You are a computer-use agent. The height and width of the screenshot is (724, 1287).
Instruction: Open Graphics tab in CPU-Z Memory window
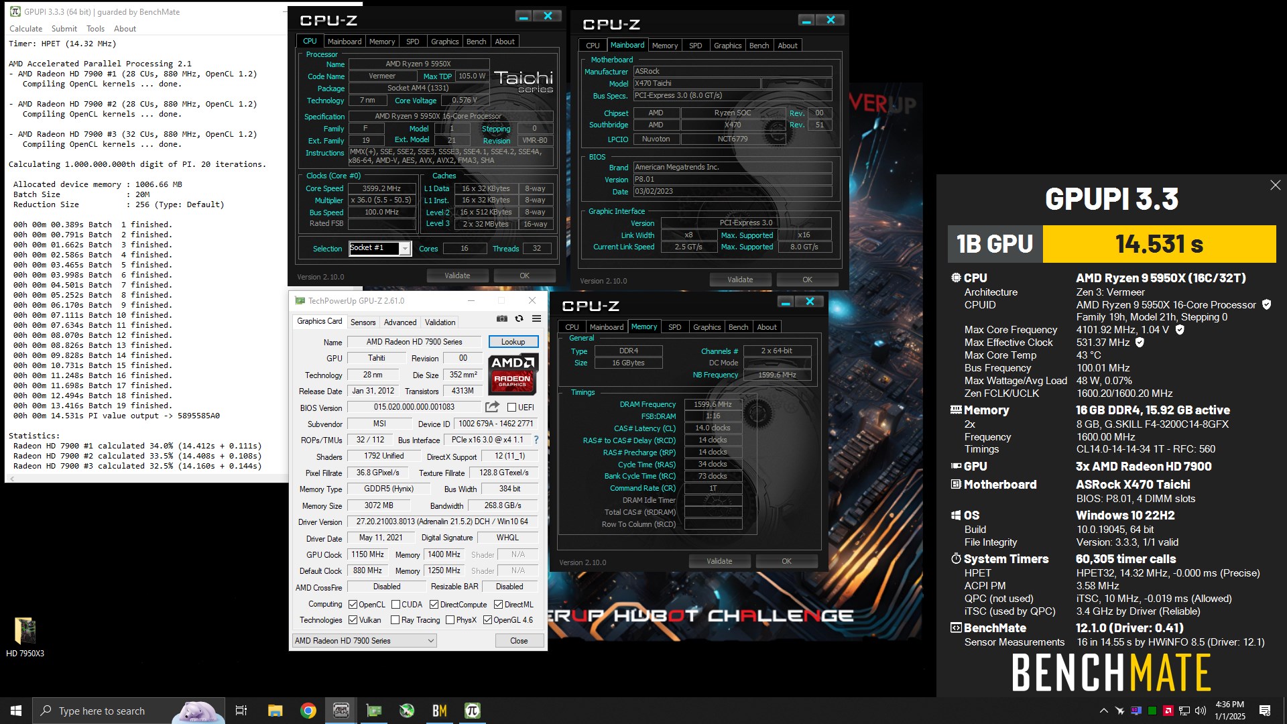click(707, 327)
